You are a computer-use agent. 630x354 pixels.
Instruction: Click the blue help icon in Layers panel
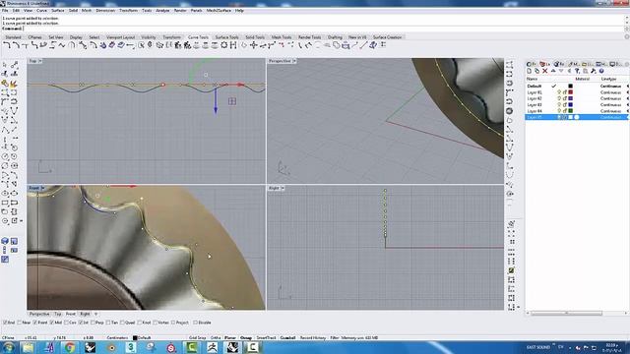click(x=601, y=71)
